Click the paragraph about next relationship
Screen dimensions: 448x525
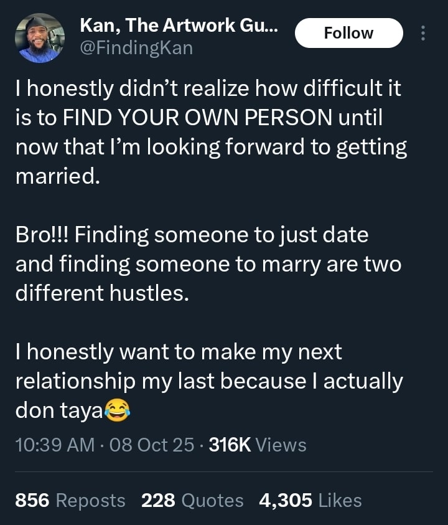208,381
